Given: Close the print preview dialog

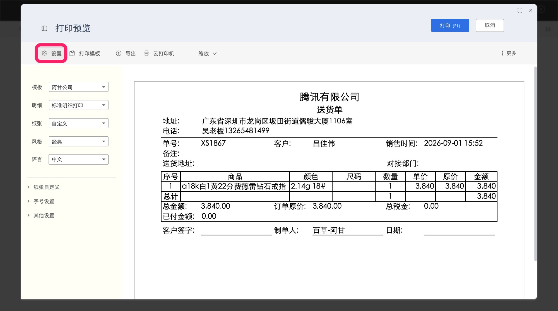Looking at the screenshot, I should (x=531, y=10).
